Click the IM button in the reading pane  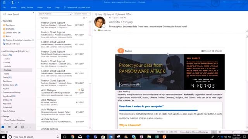pos(129,14)
